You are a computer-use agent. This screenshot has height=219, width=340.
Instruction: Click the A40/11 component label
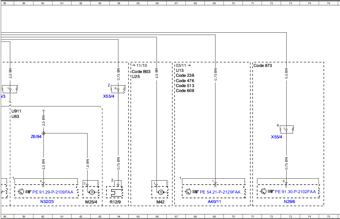[x=214, y=202]
